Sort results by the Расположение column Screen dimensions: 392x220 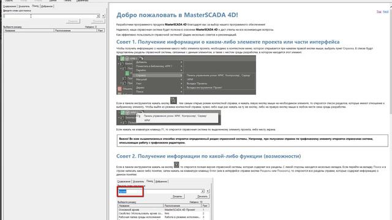75,31
